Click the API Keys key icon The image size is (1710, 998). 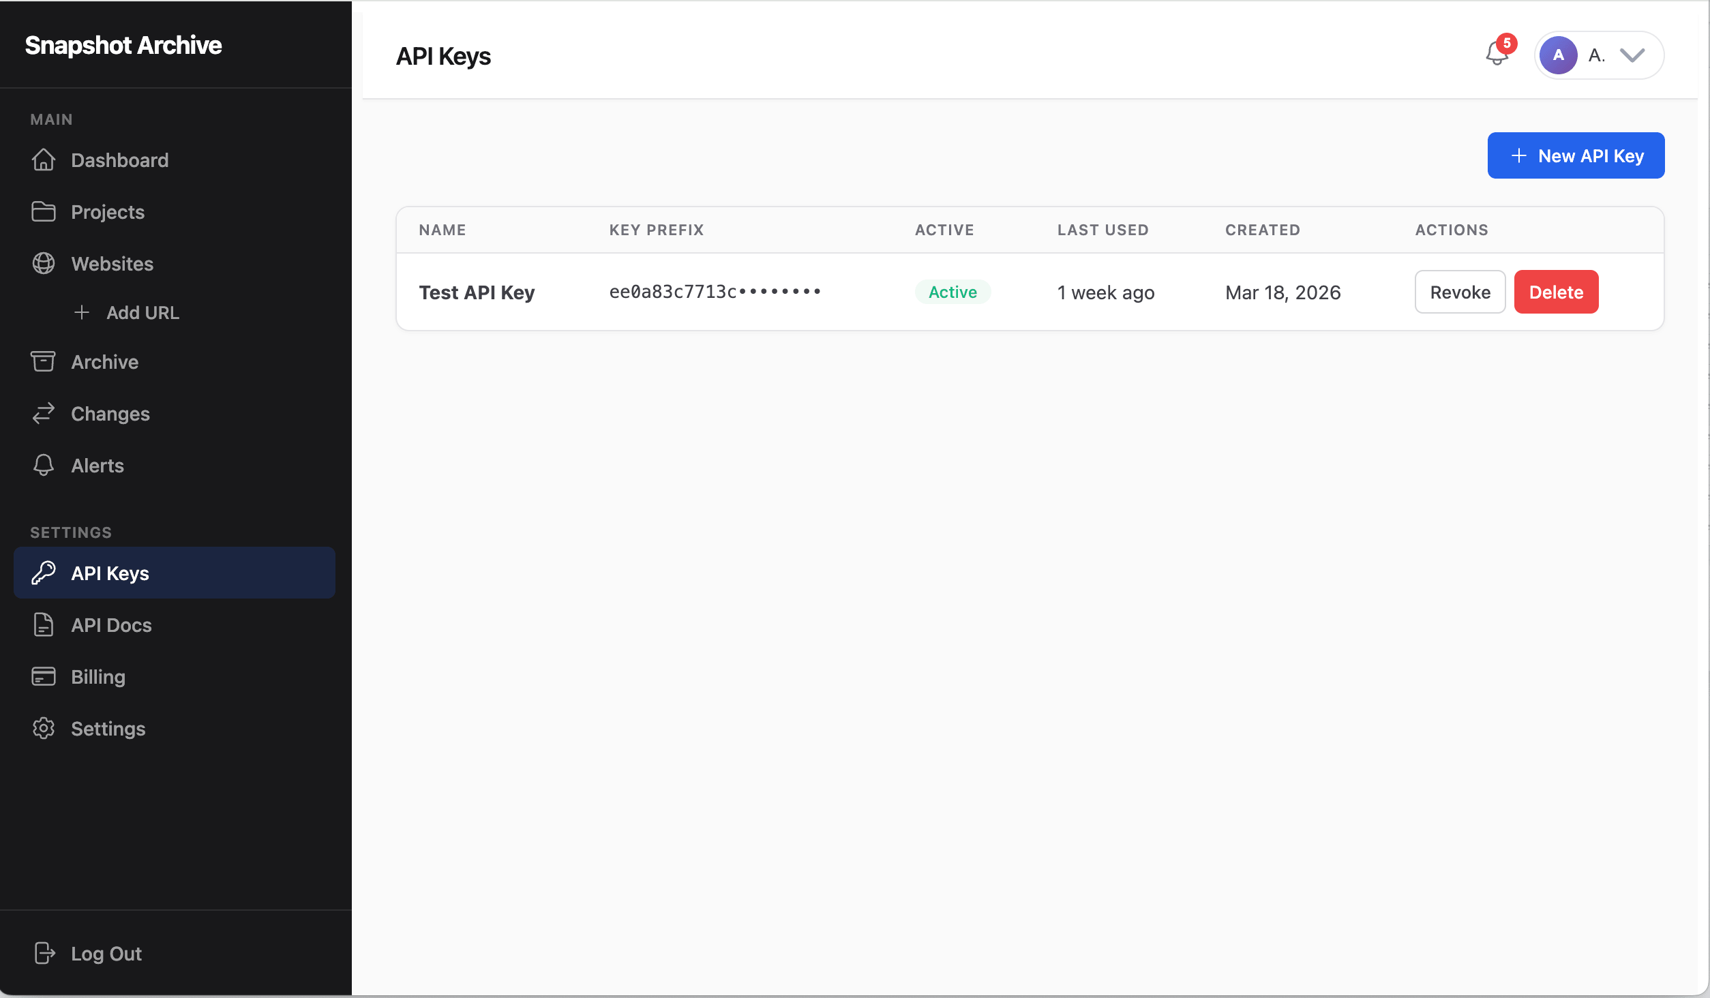pyautogui.click(x=44, y=573)
